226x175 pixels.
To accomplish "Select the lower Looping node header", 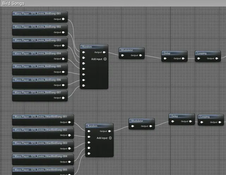I will (210, 117).
